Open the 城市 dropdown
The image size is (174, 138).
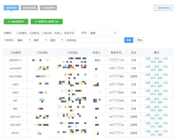coord(40,40)
